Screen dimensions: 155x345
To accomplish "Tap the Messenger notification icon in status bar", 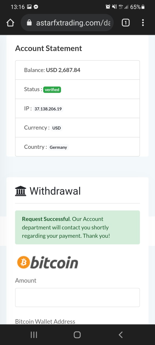I will pyautogui.click(x=36, y=7).
